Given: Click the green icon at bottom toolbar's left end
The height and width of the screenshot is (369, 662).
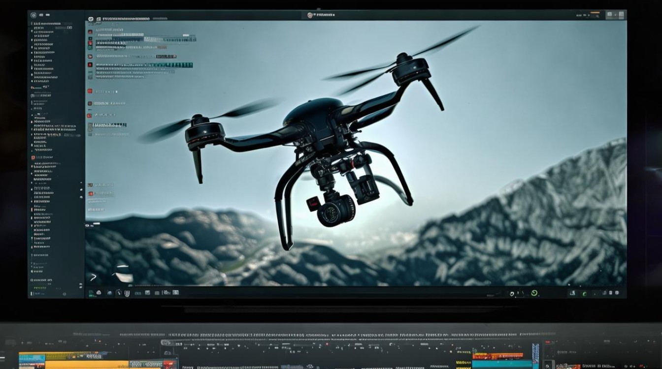Looking at the screenshot, I should 92,293.
